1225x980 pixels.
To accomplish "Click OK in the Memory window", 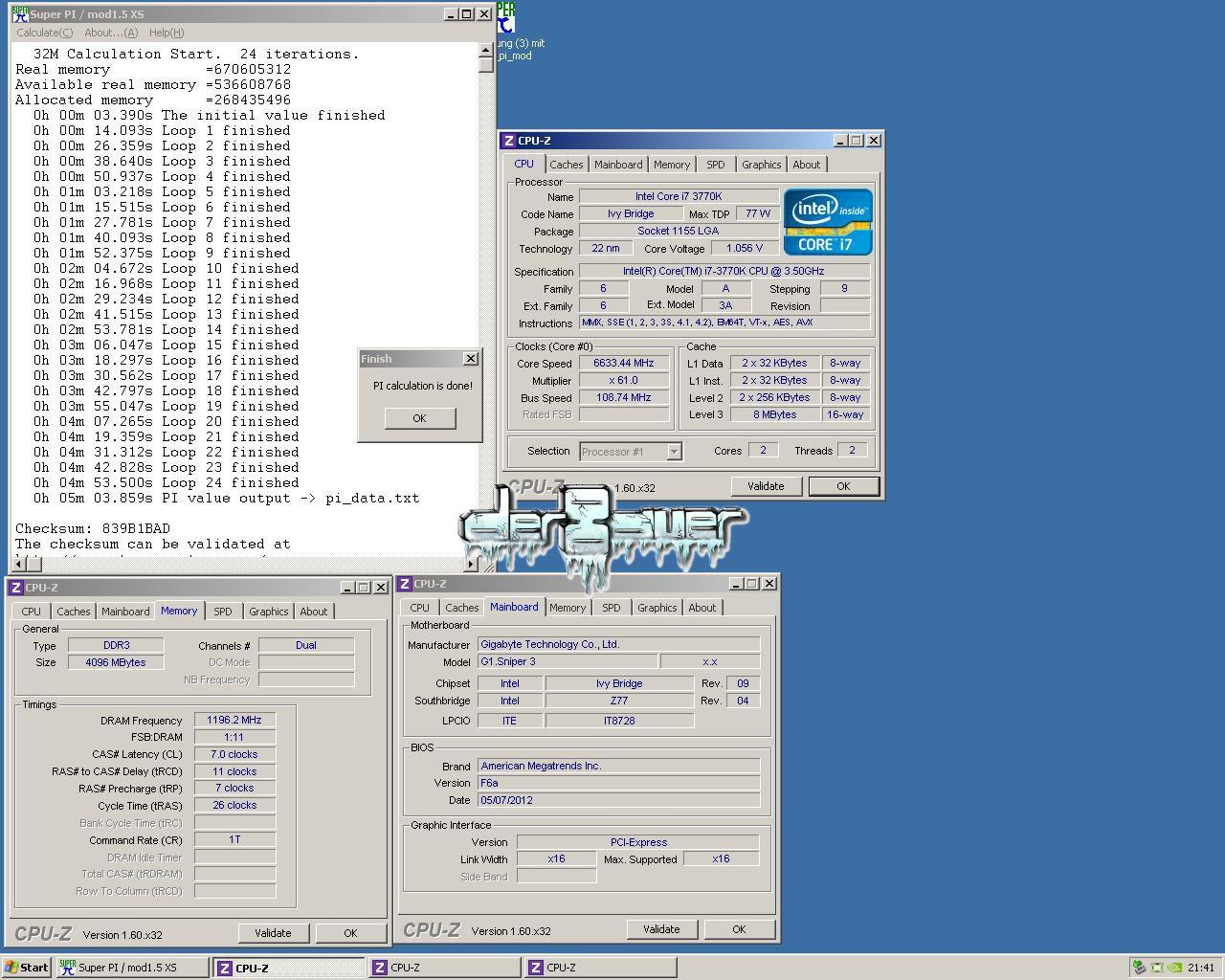I will (350, 933).
